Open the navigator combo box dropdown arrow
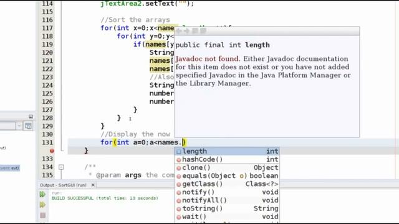The width and height of the screenshot is (399, 224). coord(19,126)
